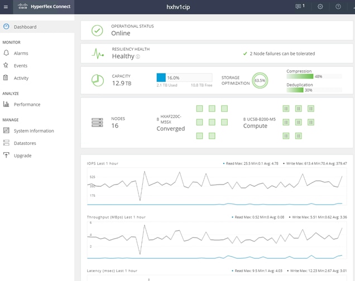355x281 pixels.
Task: Click the '2.1 TB Used' label
Action: tap(167, 85)
